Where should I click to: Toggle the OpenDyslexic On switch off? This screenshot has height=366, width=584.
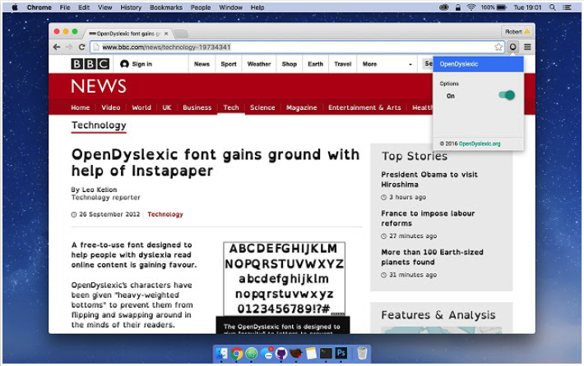[507, 96]
